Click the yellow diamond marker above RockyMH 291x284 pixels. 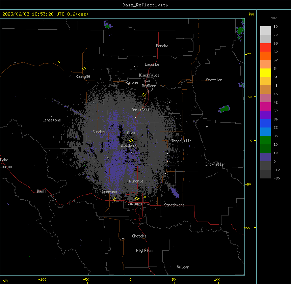tap(84, 69)
